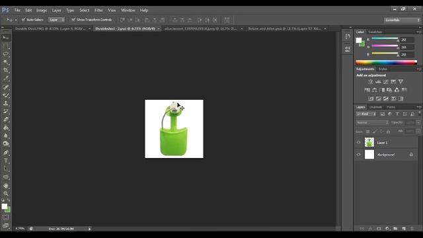This screenshot has width=423, height=238.
Task: Open the Essentials workspace dropdown
Action: [x=402, y=20]
